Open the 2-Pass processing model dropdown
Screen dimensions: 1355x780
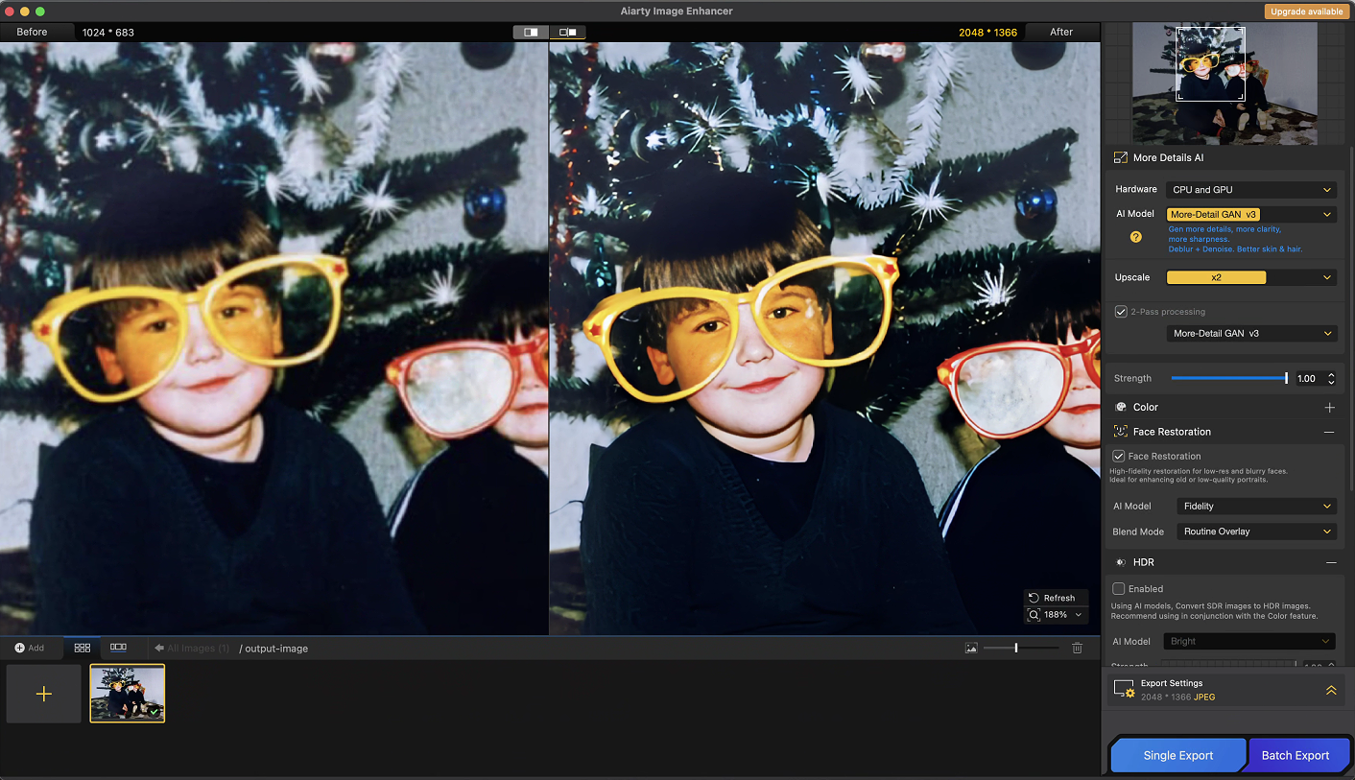click(1251, 334)
